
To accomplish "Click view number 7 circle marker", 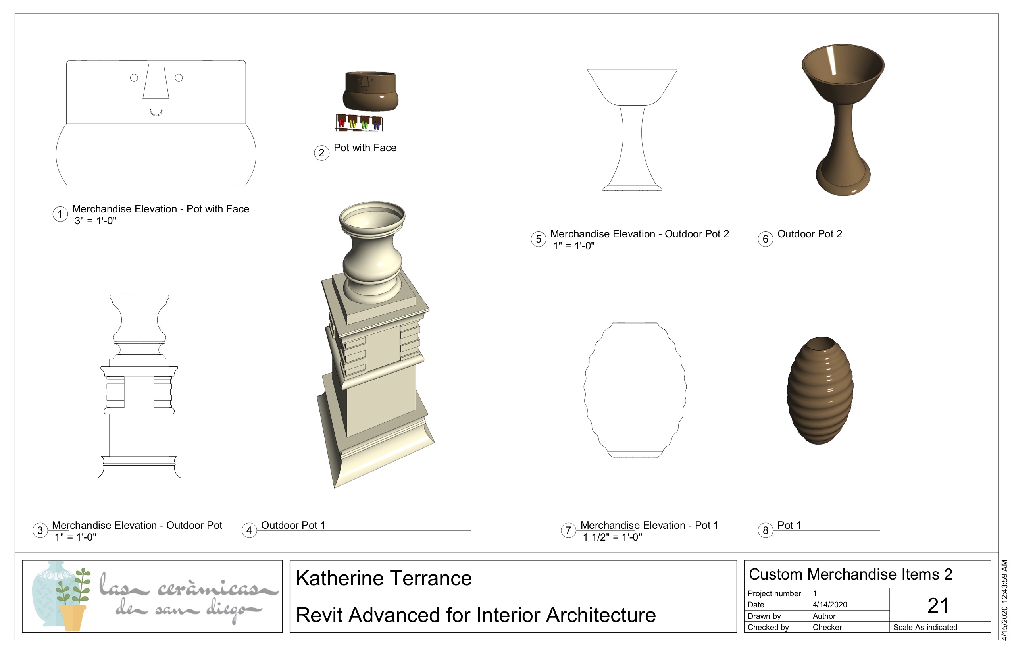I will pyautogui.click(x=568, y=530).
